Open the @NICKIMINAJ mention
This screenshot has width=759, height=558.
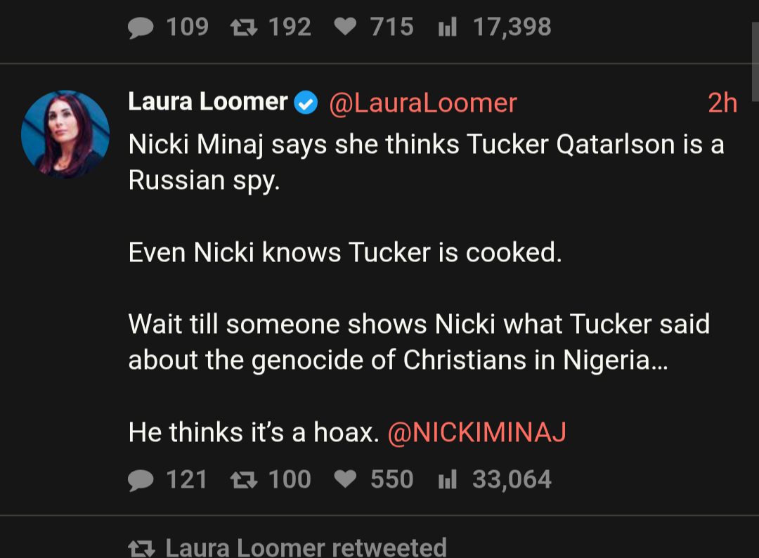tap(476, 432)
